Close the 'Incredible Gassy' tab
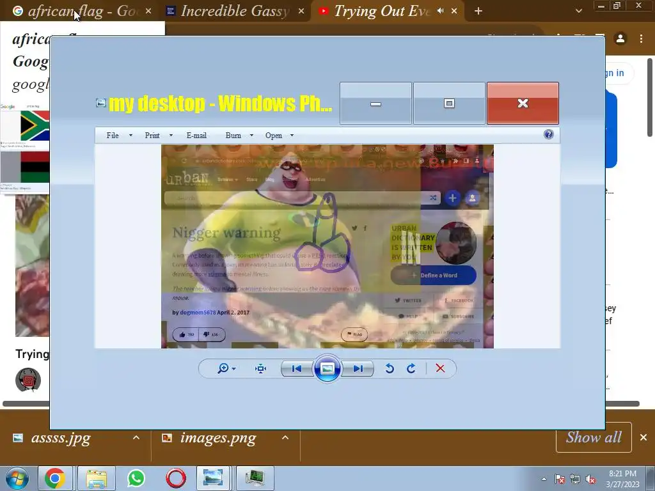The width and height of the screenshot is (655, 491). 301,12
